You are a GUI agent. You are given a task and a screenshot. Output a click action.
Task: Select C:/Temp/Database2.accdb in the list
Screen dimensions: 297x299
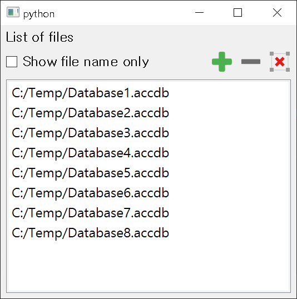coord(148,113)
